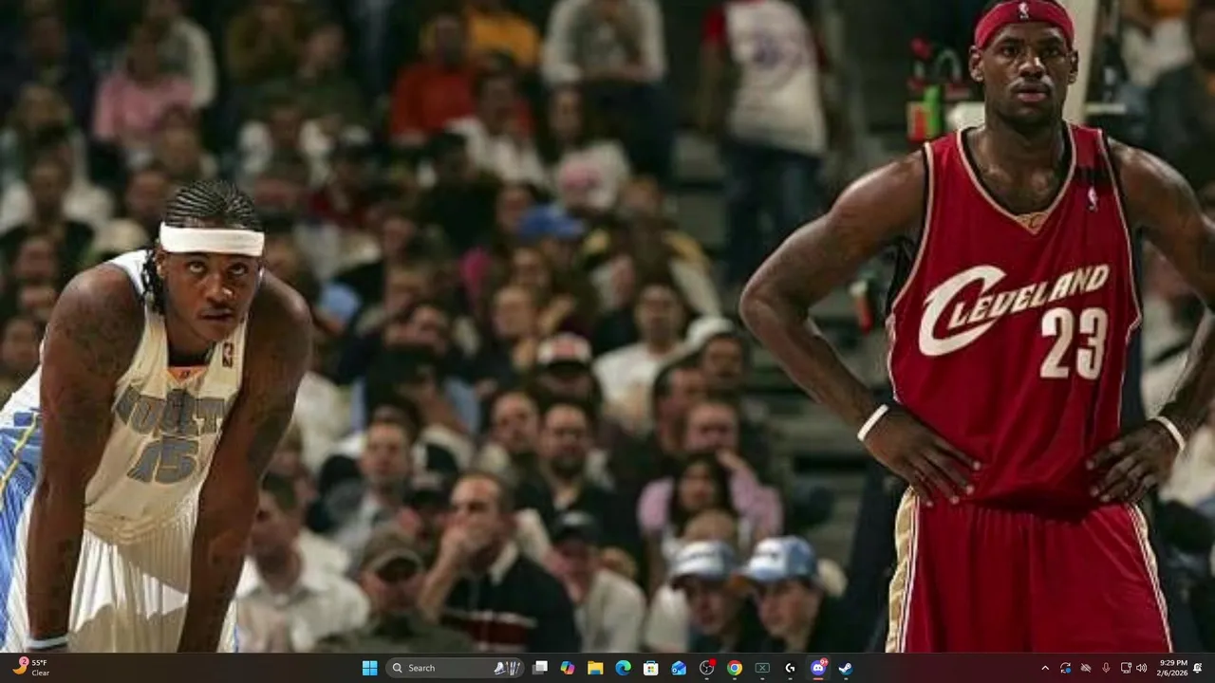
Task: Open OneDrive offline cloud tray icon
Action: [x=1086, y=668]
